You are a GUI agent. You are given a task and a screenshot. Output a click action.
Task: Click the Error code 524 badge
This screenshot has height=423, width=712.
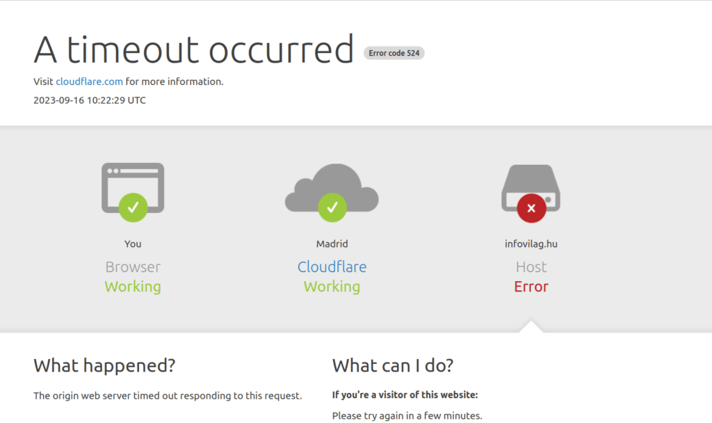pos(394,53)
